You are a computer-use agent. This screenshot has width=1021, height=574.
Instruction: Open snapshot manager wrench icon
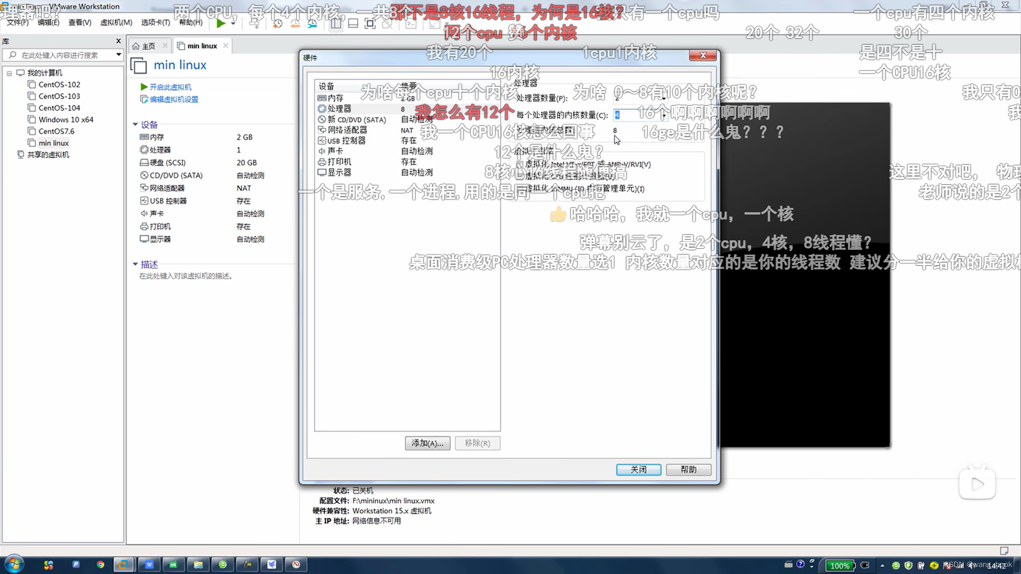click(x=312, y=23)
